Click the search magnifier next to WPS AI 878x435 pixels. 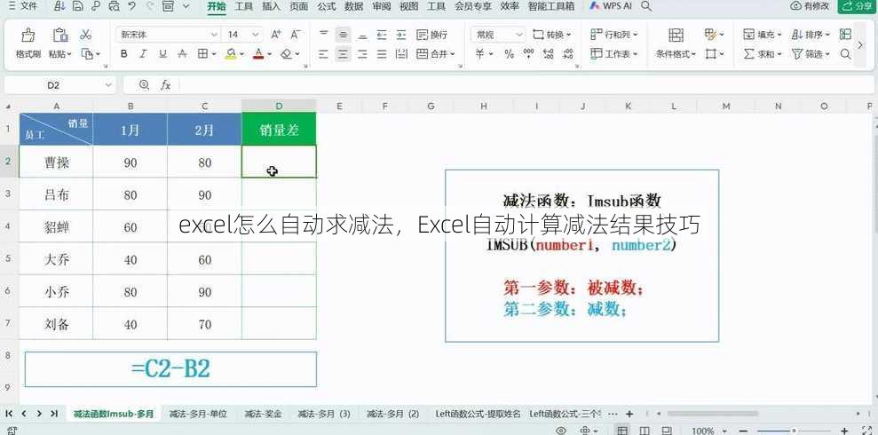[x=646, y=6]
